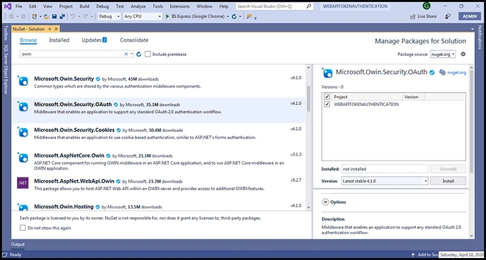Pin the NuGet - Solution tab
This screenshot has width=486, height=260.
click(50, 29)
